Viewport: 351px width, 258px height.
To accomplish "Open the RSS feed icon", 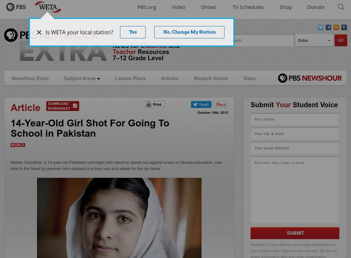I will click(x=336, y=27).
